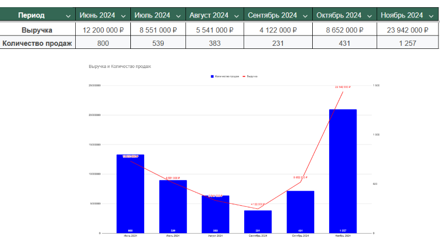Select the blue bar for Июнь 2024

[x=130, y=193]
